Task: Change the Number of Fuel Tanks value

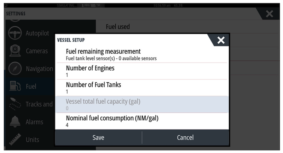Action: click(142, 88)
